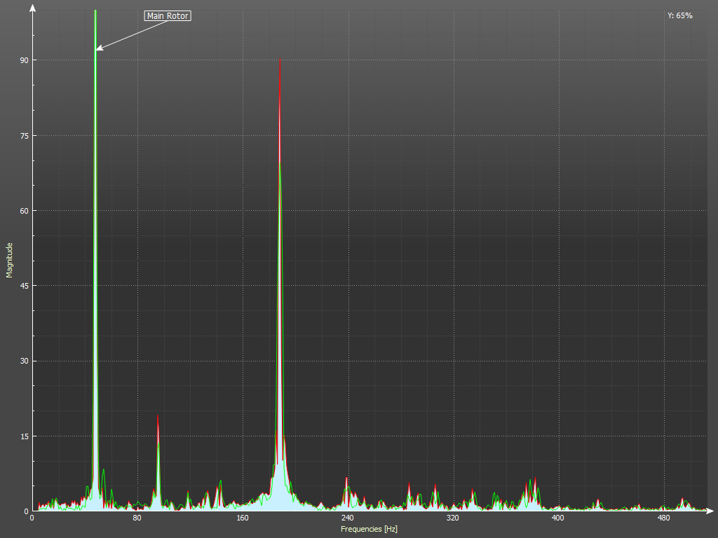
Task: Click the 80 Hz frequency tick label
Action: coord(137,518)
